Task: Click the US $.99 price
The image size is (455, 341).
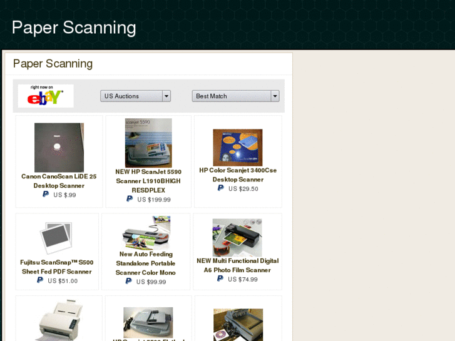Action: click(x=64, y=195)
